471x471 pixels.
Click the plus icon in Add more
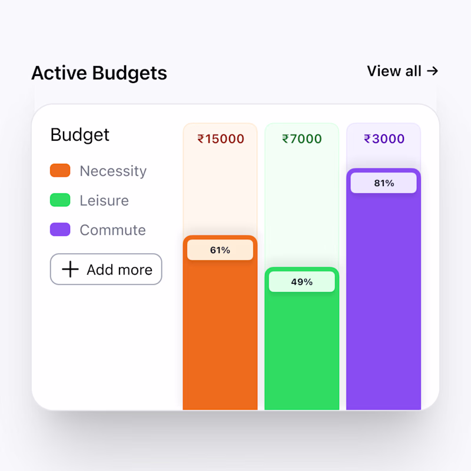70,270
